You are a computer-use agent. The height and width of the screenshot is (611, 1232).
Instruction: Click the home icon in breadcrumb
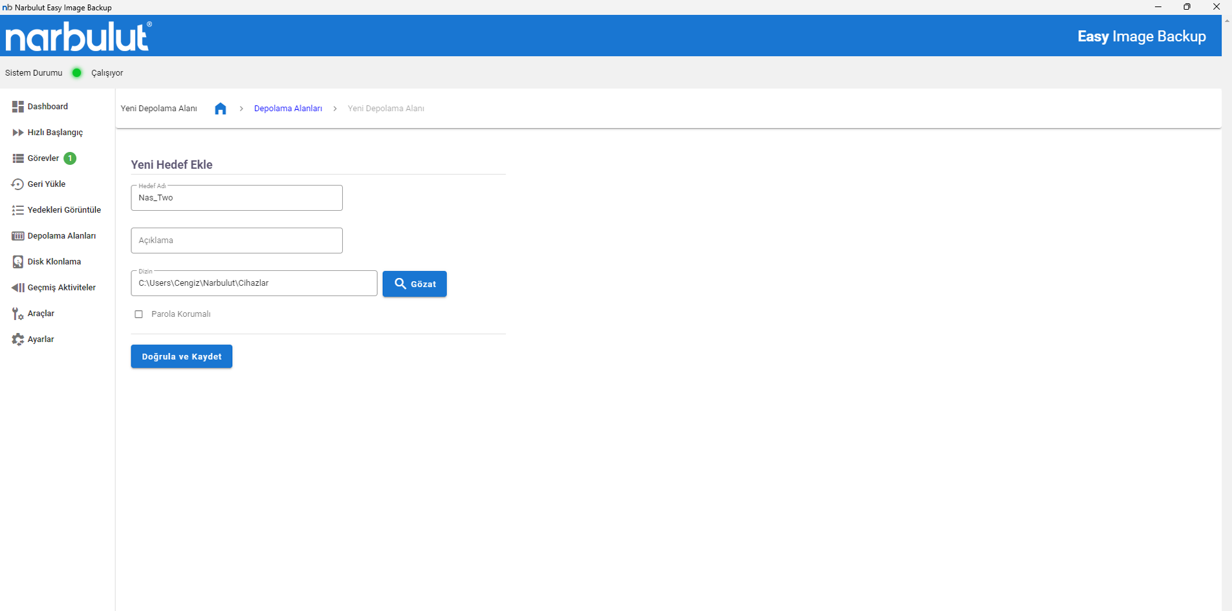[x=221, y=109]
